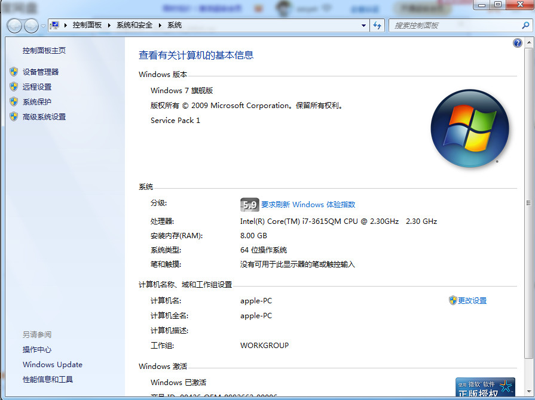535x400 pixels.
Task: Click the 5.9 experience index score badge
Action: (x=249, y=204)
